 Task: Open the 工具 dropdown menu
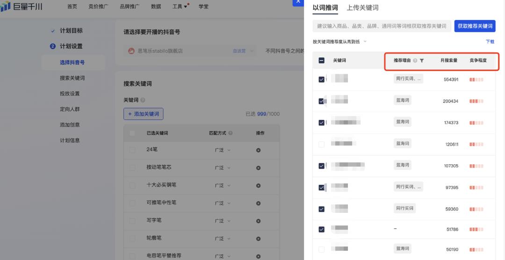coord(180,7)
